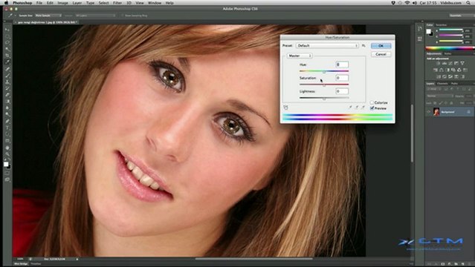
Task: Open the Filter menu
Action: pyautogui.click(x=117, y=3)
